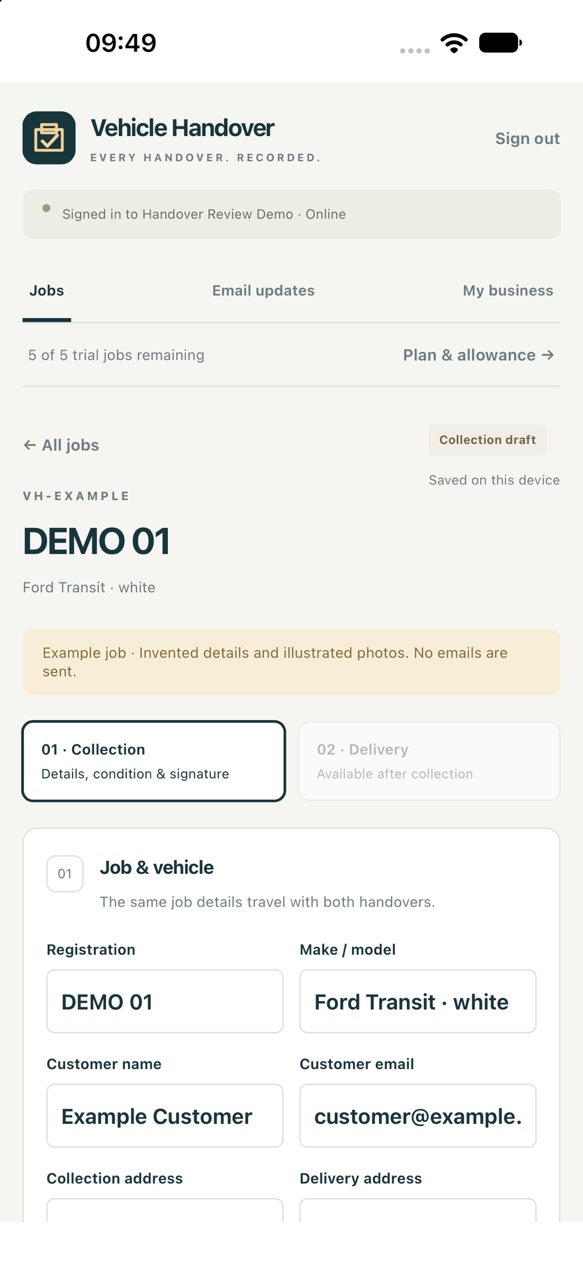Screen dimensions: 583x1267
Task: Open the My business tab
Action: click(x=508, y=290)
